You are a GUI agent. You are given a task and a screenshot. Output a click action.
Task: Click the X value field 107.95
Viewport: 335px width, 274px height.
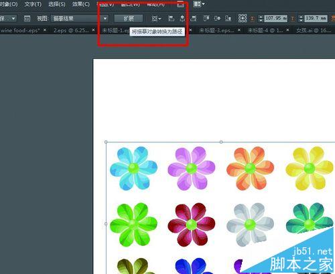pyautogui.click(x=275, y=18)
